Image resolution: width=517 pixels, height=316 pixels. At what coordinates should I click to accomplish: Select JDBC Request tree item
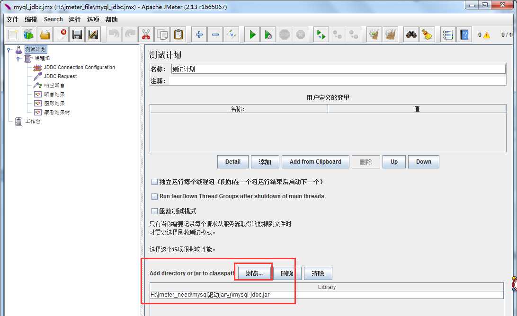tap(60, 77)
